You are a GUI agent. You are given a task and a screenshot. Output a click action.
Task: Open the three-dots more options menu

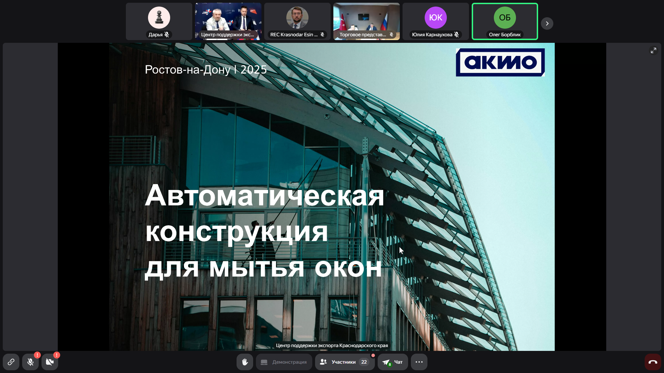click(x=419, y=362)
